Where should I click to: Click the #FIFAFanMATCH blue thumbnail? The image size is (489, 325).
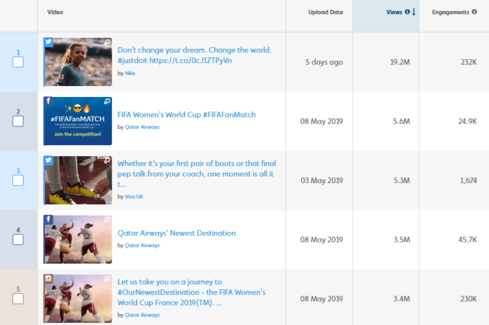[x=78, y=121]
